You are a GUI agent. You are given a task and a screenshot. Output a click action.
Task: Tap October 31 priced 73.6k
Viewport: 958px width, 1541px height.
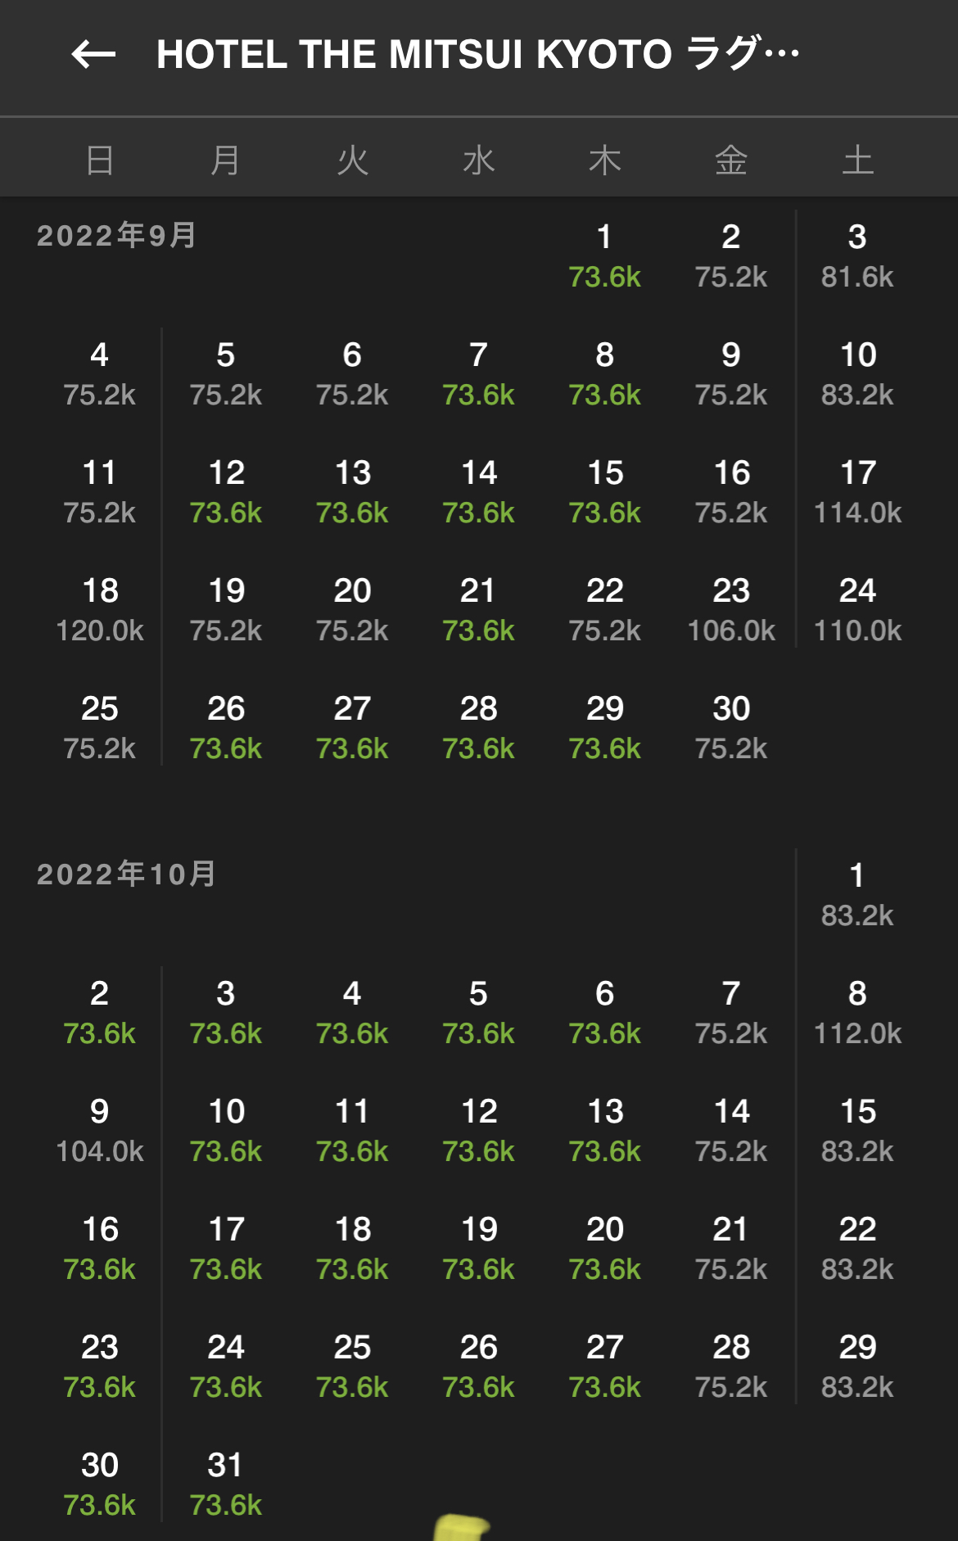(226, 1485)
